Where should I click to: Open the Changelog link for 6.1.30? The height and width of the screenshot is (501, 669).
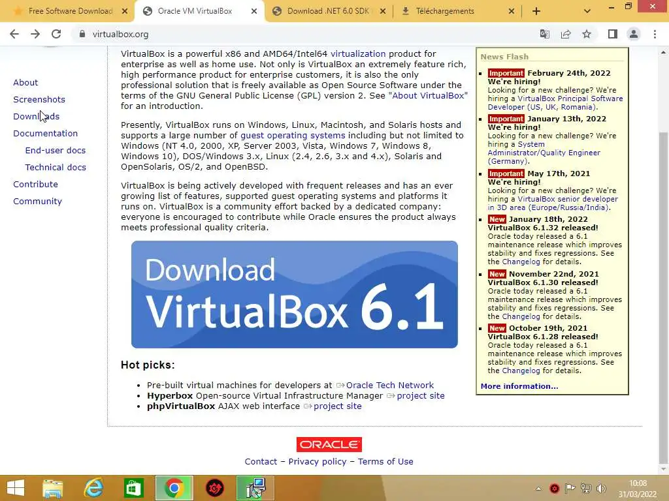coord(521,316)
